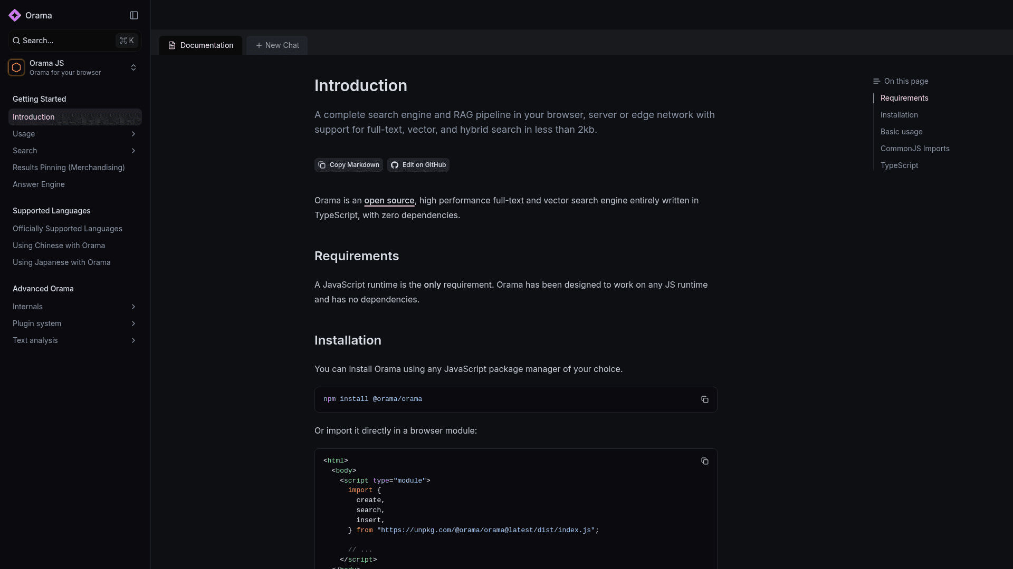This screenshot has width=1013, height=569.
Task: Jump to Requirements in On this page
Action: click(904, 98)
